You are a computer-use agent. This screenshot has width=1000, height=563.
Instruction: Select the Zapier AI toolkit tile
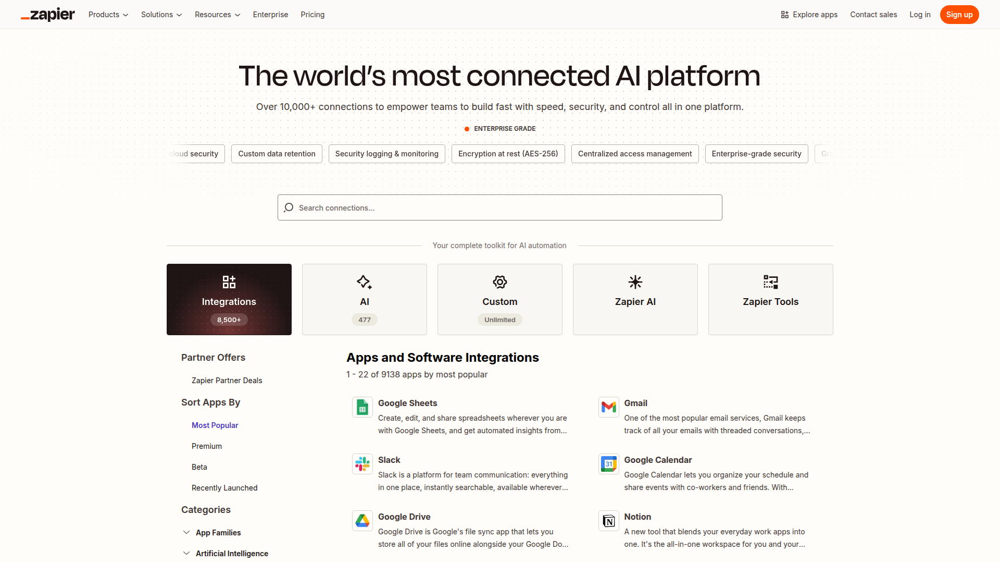click(635, 299)
